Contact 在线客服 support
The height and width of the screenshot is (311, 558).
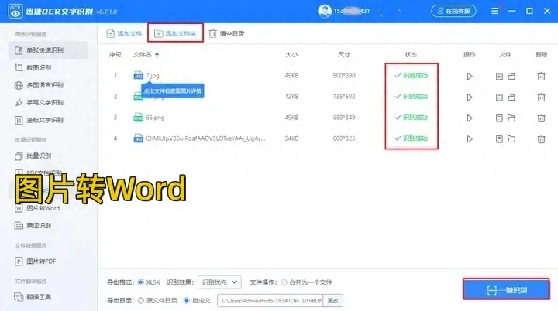(453, 11)
